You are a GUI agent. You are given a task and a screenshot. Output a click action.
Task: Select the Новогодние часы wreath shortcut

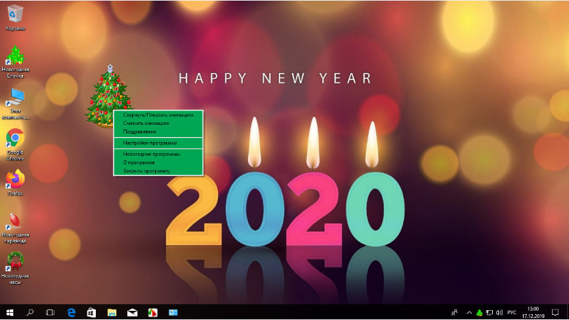pyautogui.click(x=15, y=268)
